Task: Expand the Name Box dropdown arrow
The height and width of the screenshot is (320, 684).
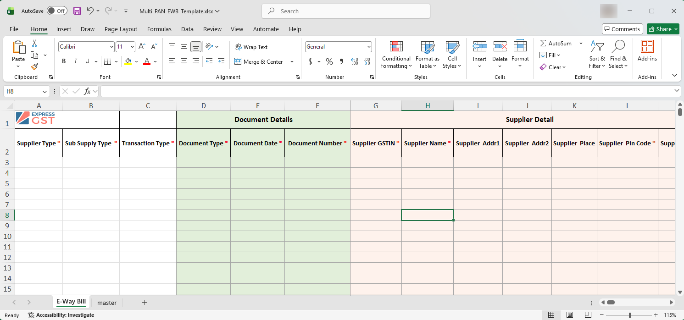Action: 44,92
